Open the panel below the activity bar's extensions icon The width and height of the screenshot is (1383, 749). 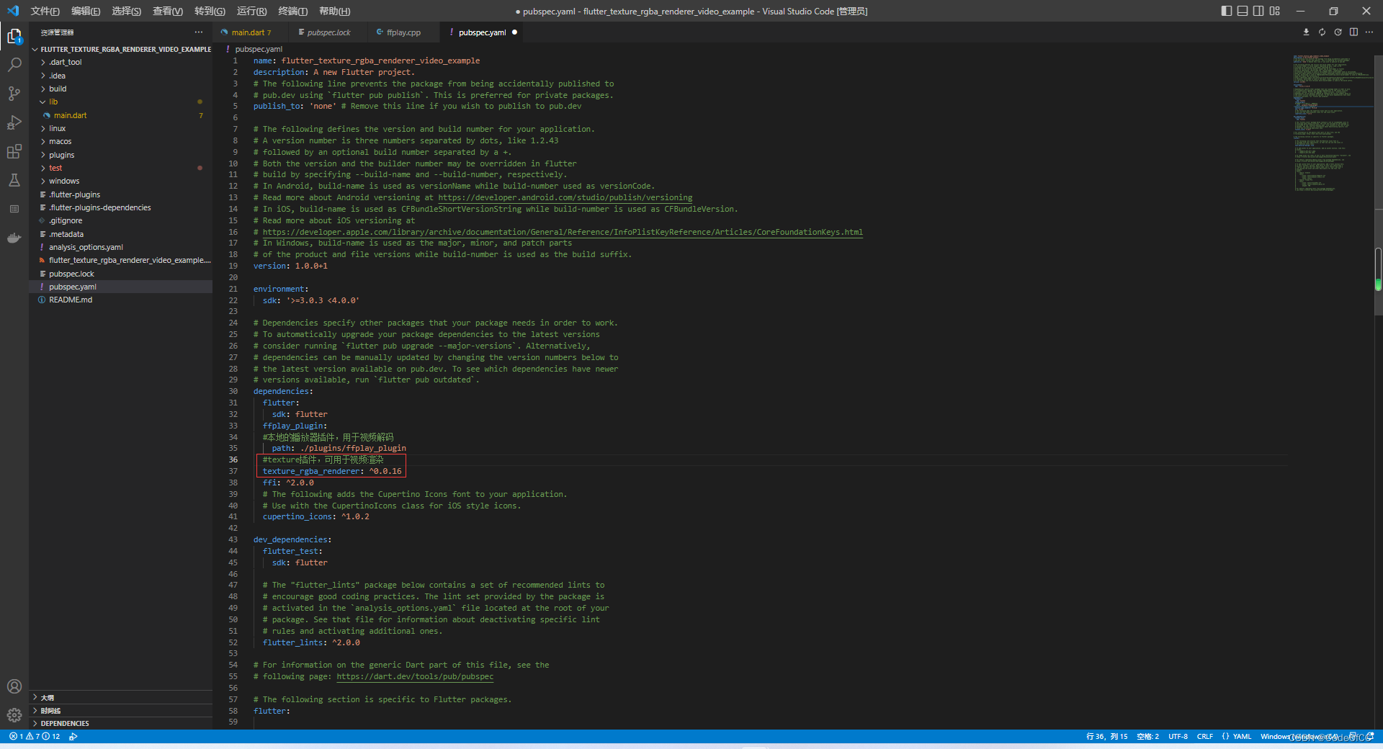14,209
